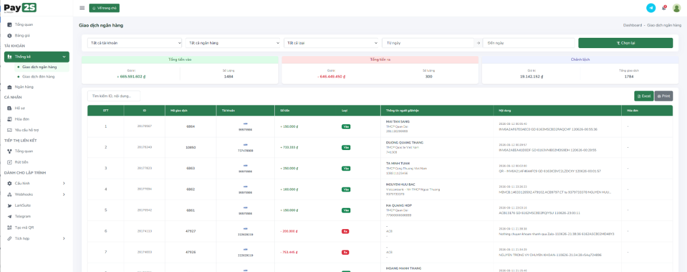Open the Telegram icon in top bar
The height and width of the screenshot is (272, 687).
pyautogui.click(x=650, y=8)
